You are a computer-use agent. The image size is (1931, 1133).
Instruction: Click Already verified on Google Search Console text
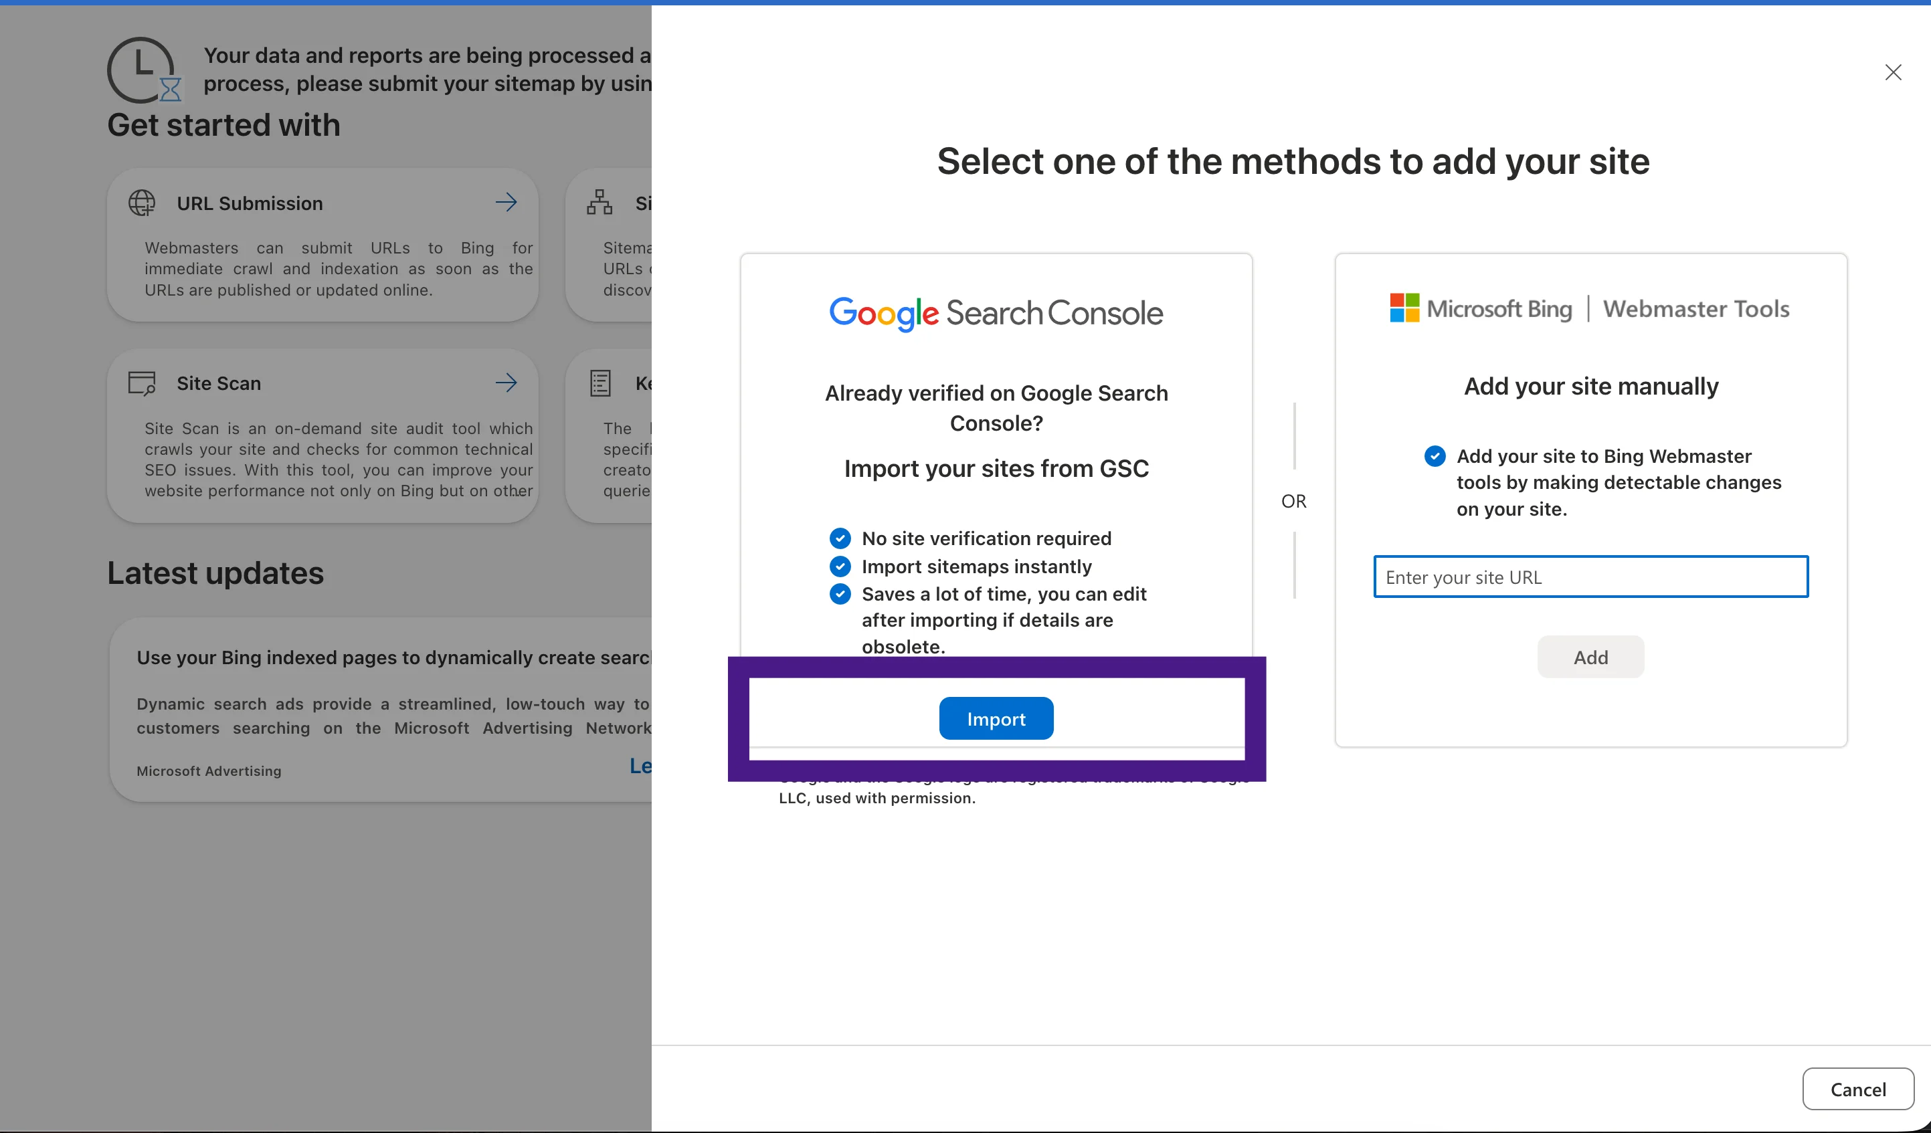(996, 407)
